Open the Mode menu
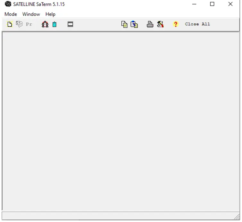The image size is (242, 222). point(11,14)
